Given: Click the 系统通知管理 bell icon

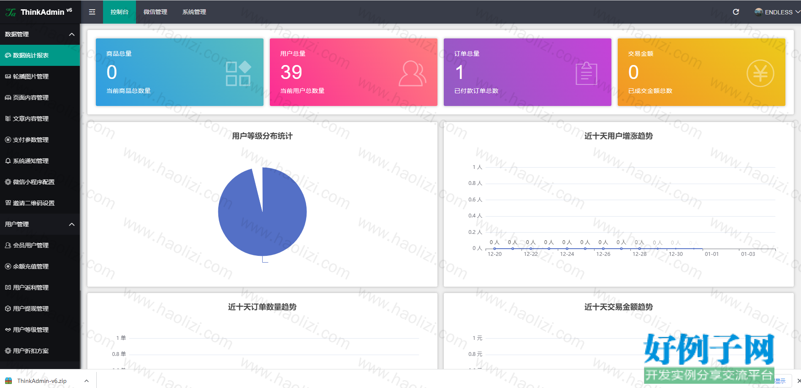Looking at the screenshot, I should click(8, 161).
